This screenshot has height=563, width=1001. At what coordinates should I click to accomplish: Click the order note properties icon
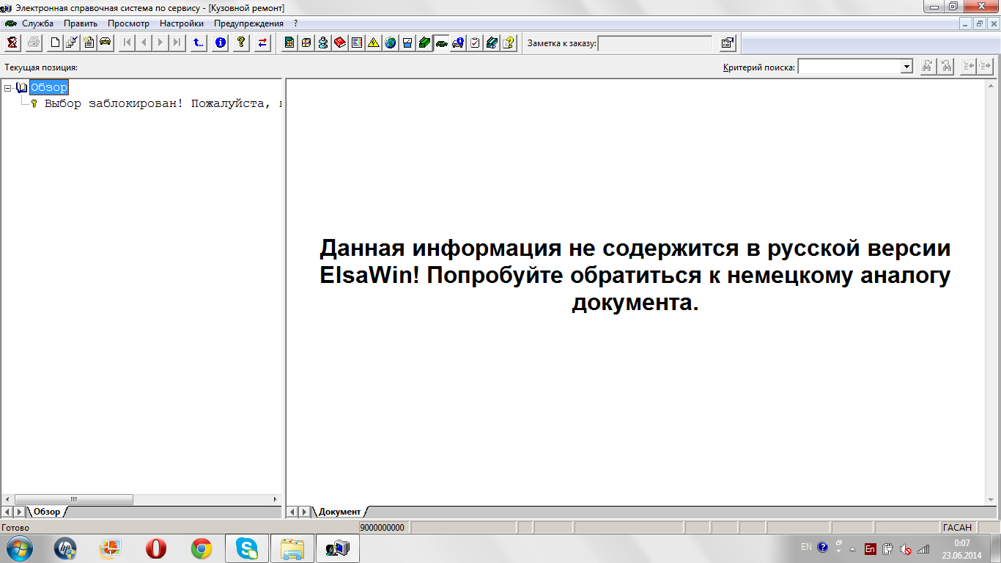point(727,43)
